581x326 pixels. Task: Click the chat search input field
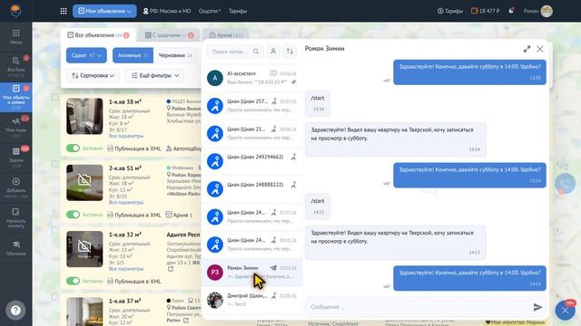[235, 52]
